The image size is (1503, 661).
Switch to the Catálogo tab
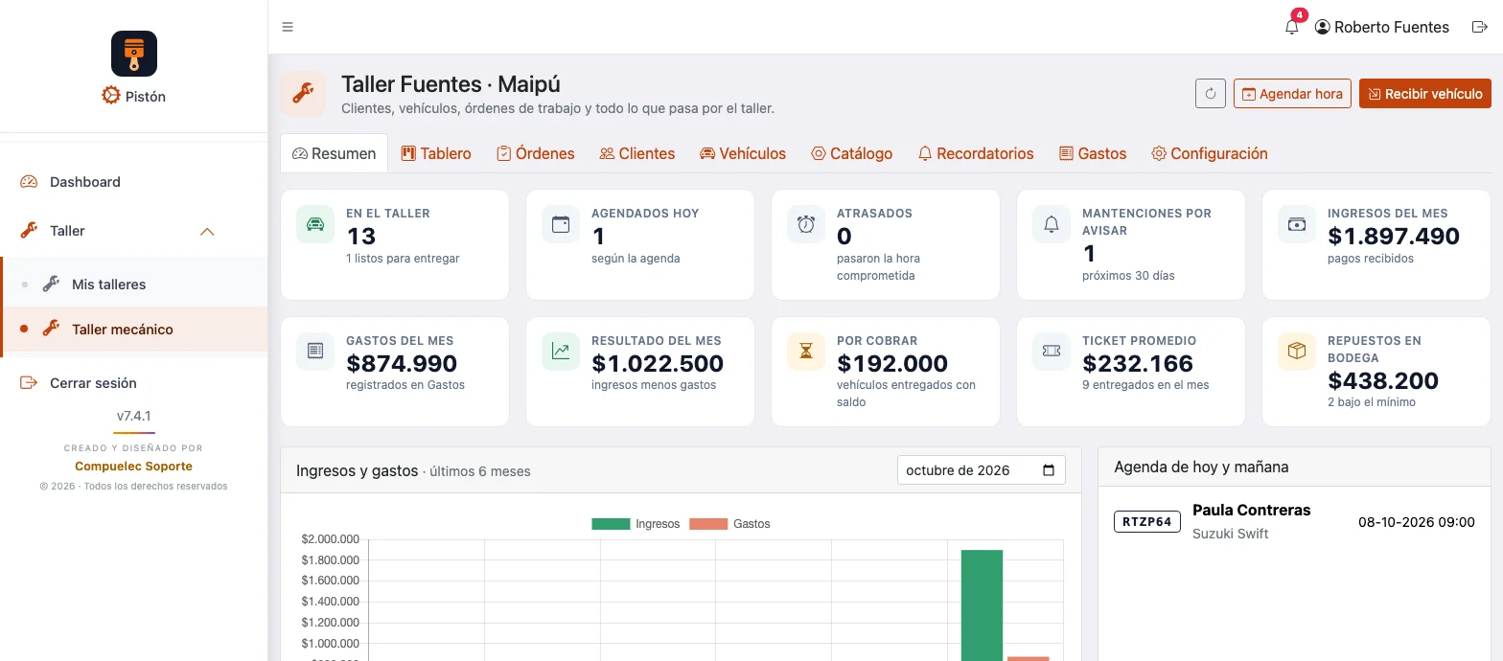tap(851, 153)
